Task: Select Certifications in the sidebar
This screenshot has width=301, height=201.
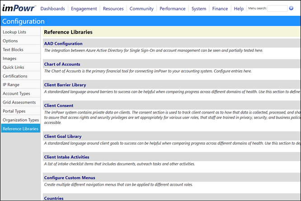Action: 20,76
